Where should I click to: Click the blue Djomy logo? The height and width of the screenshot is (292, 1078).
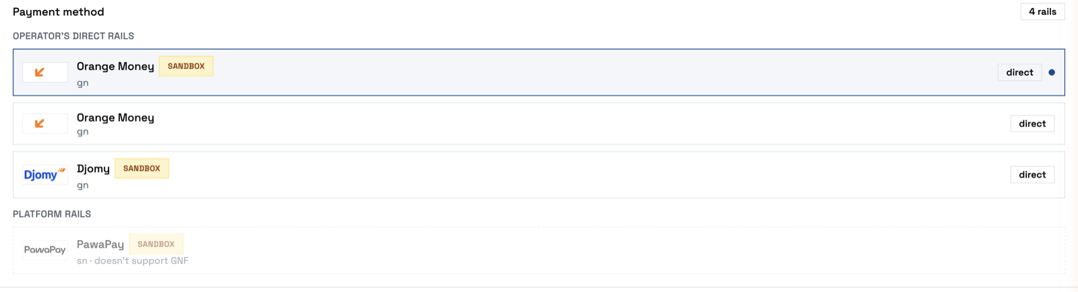(45, 174)
